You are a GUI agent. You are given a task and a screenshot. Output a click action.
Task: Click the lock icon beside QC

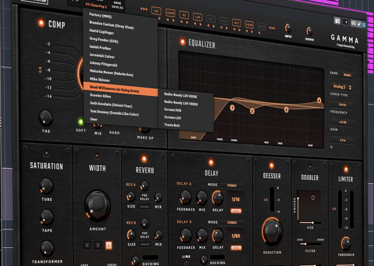[359, 24]
